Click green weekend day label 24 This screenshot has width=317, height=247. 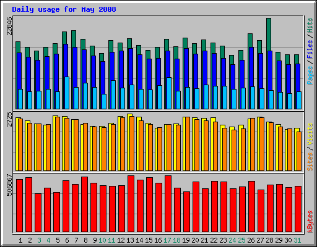click(x=232, y=240)
